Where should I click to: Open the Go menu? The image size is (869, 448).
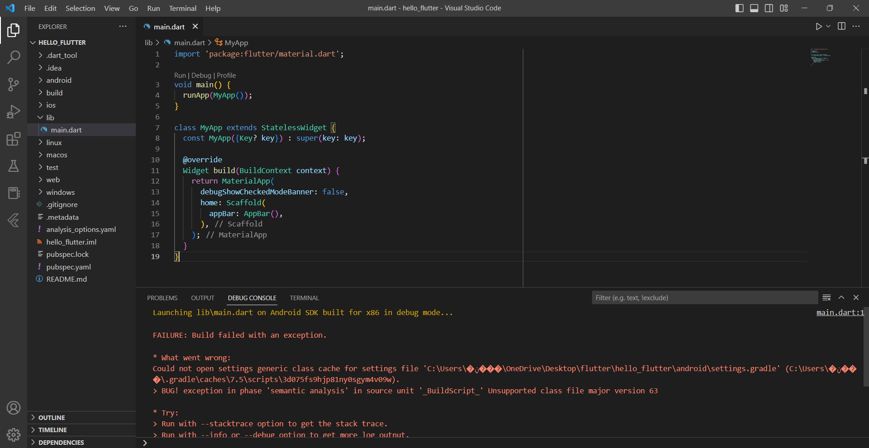click(x=134, y=8)
